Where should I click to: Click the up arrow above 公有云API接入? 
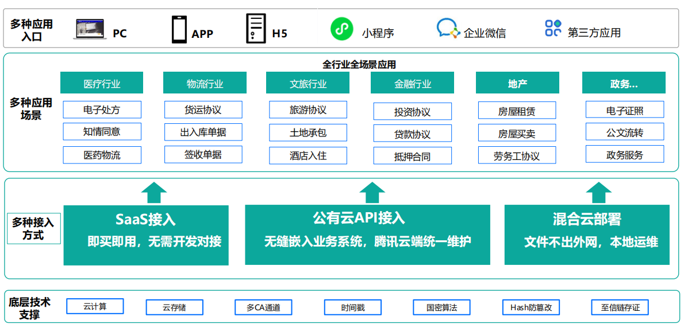[372, 193]
